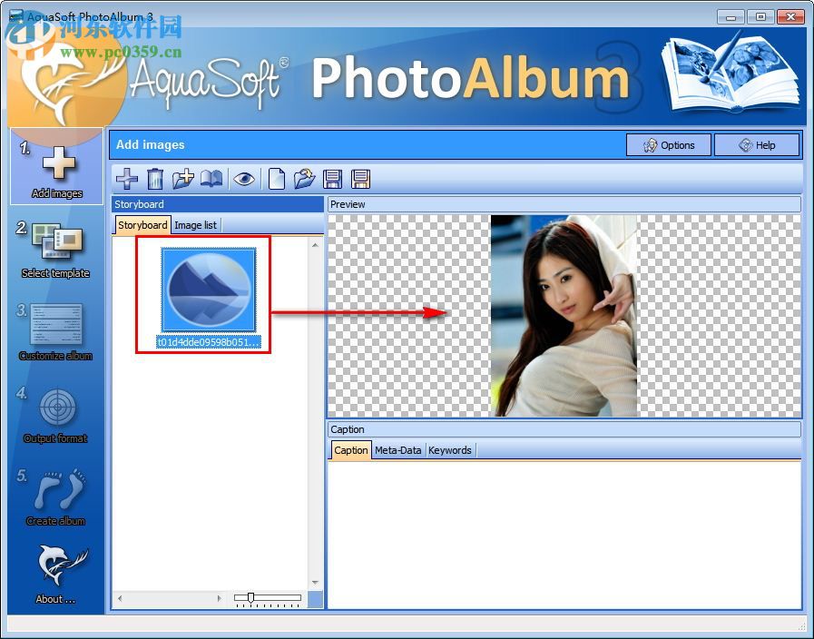Preview the album using the eye icon

pyautogui.click(x=243, y=179)
